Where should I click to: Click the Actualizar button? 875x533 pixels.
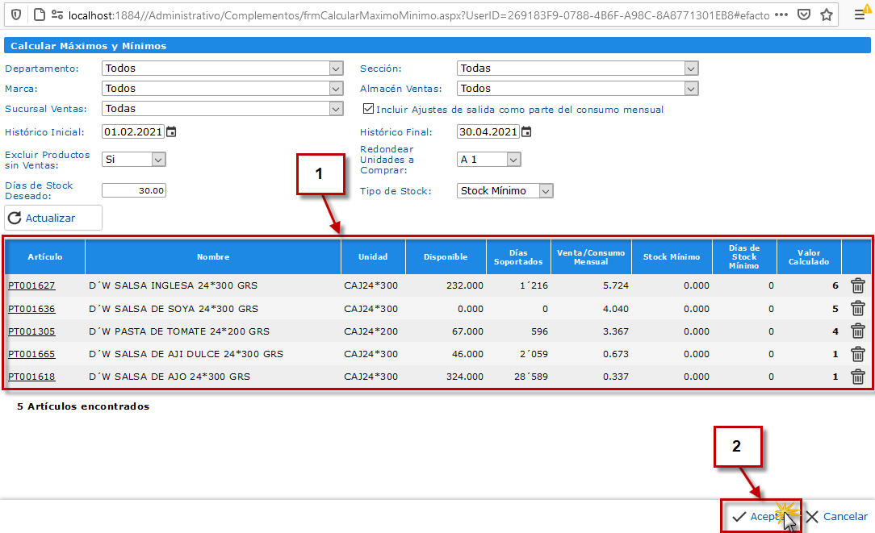(53, 218)
